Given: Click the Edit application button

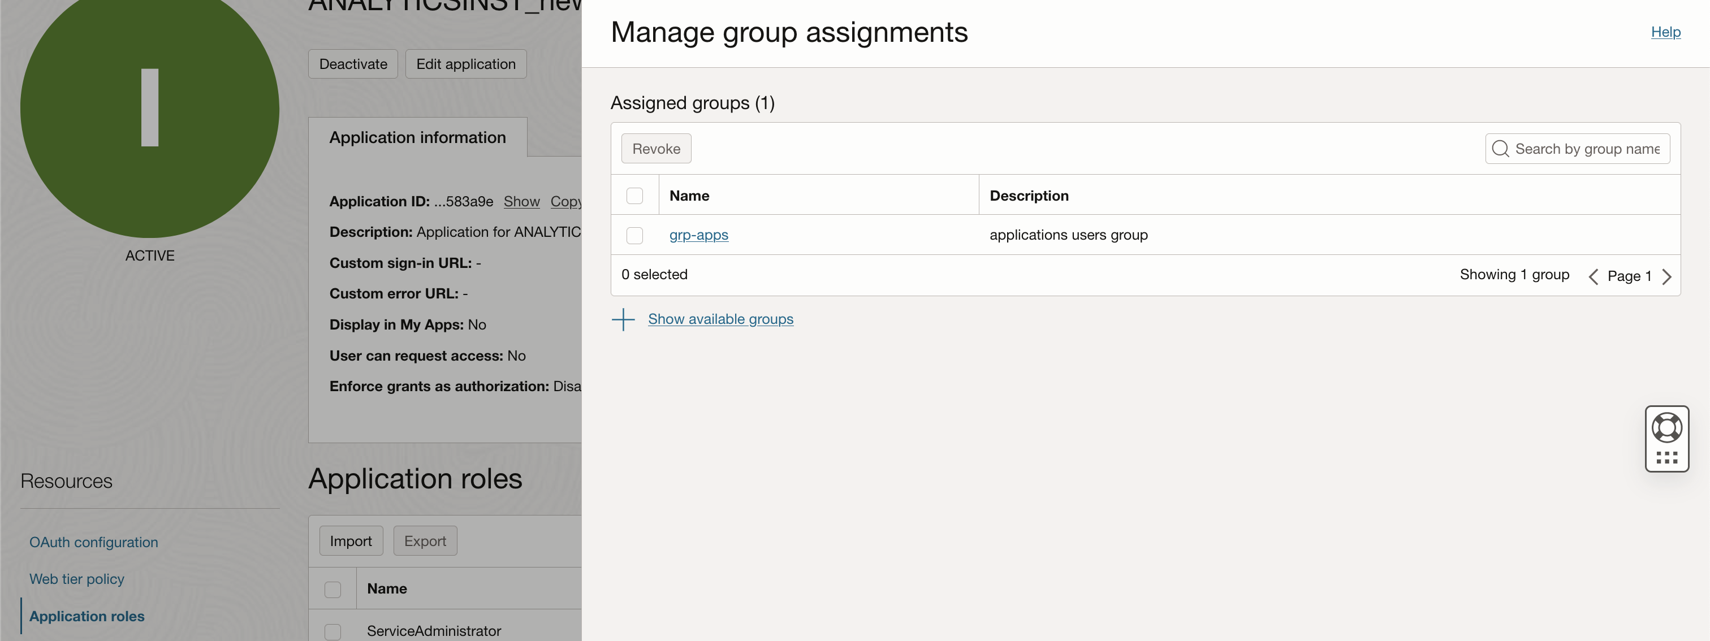Looking at the screenshot, I should (466, 64).
